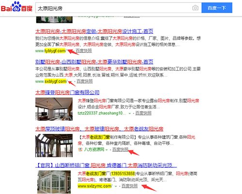This screenshot has height=194, width=242.
Task: Open result 太原阳光房-太原阳光房定做 首页
Action: [x=94, y=31]
